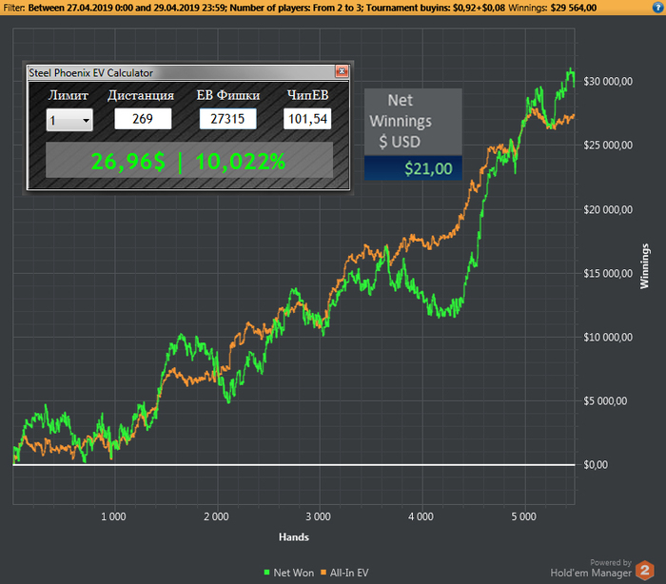This screenshot has width=666, height=584.
Task: Click the $0,00 y-axis label
Action: (596, 465)
